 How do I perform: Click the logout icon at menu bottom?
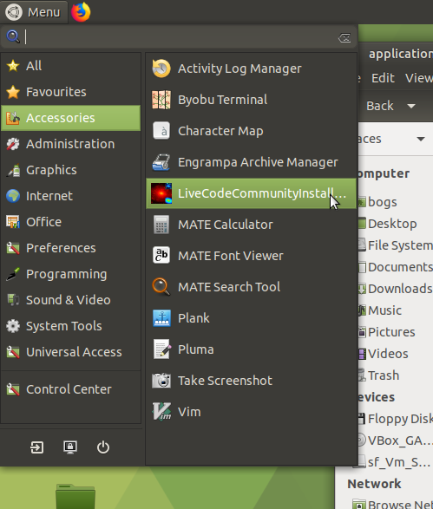tap(36, 447)
